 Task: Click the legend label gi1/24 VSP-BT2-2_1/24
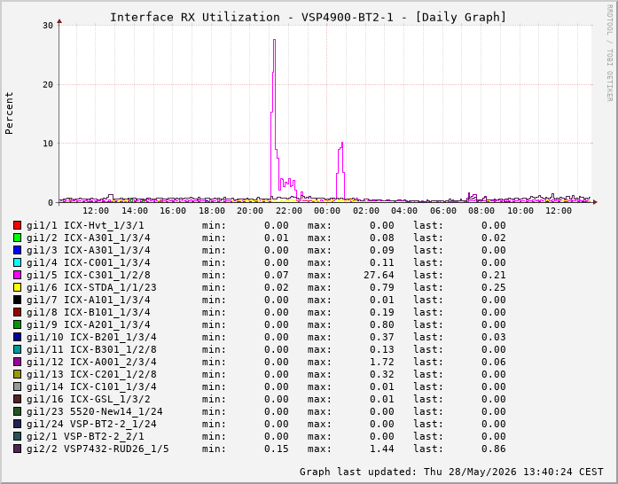[91, 424]
